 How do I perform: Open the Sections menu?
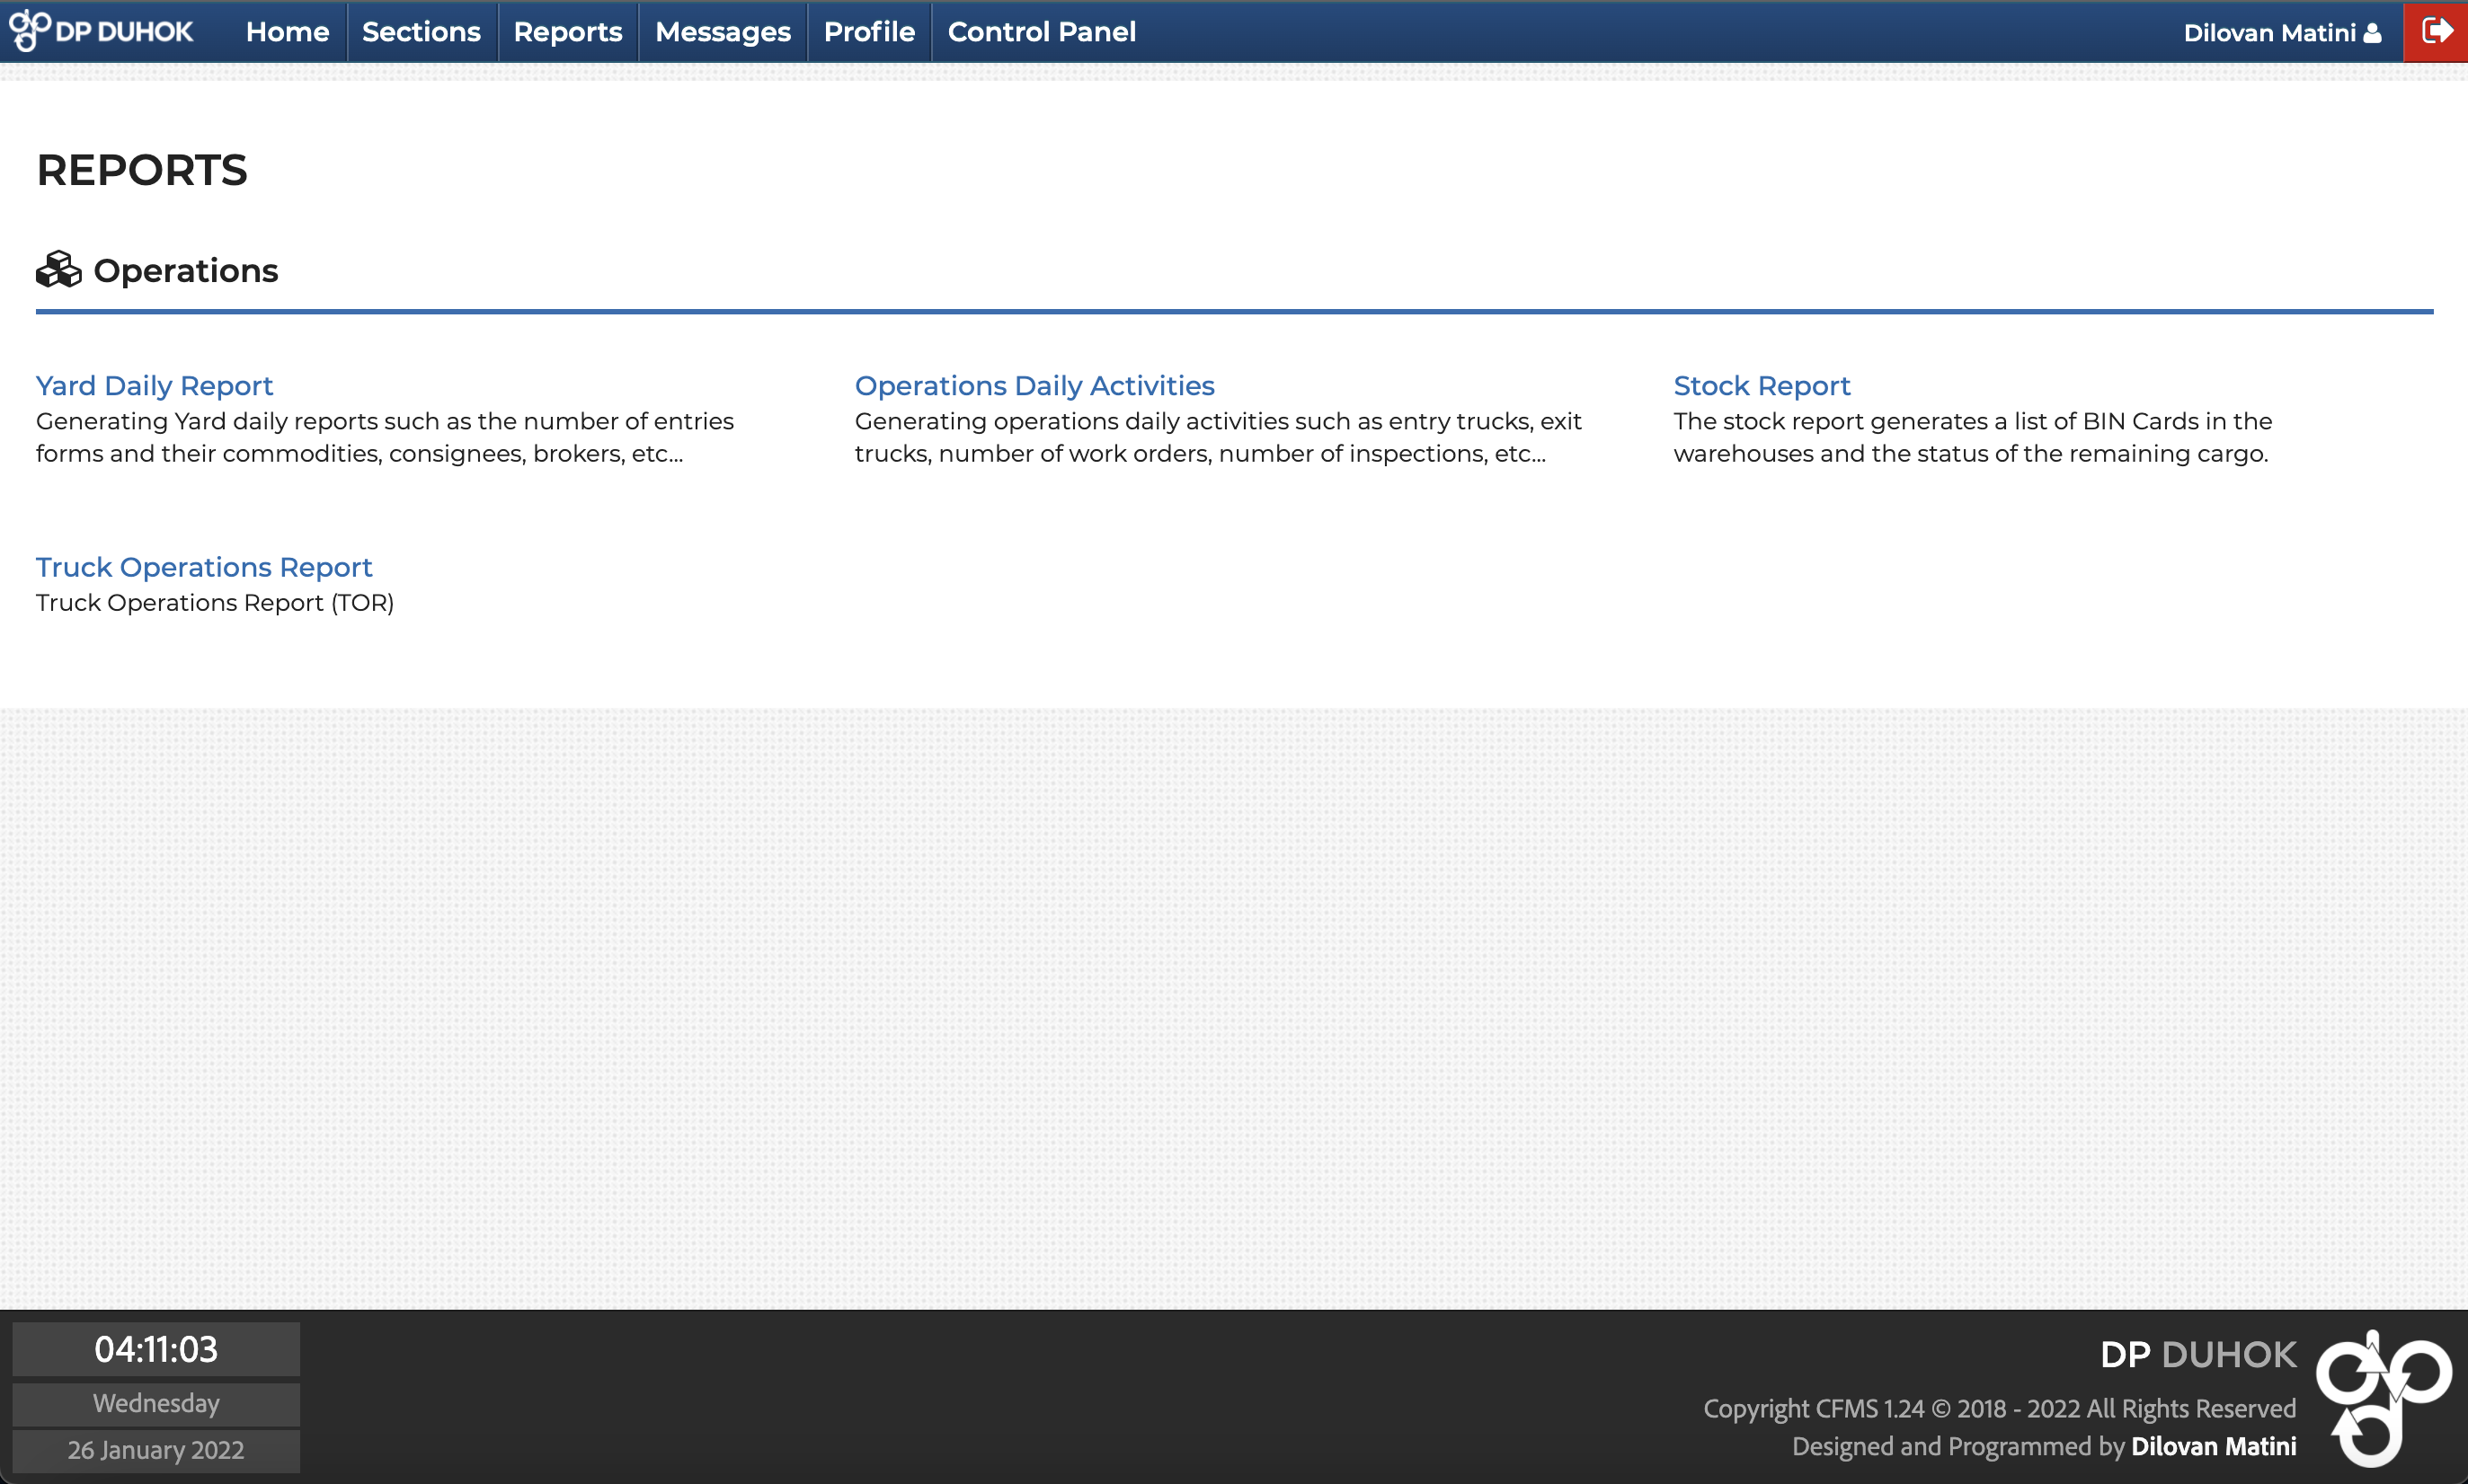click(x=422, y=32)
